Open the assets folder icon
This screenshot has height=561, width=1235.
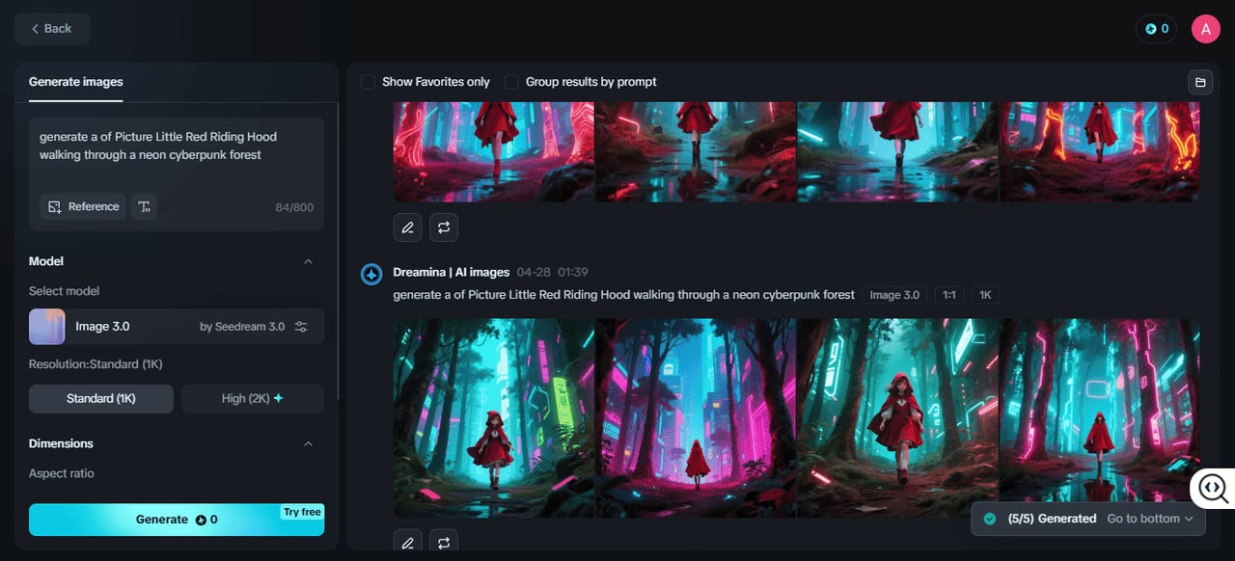click(1200, 82)
